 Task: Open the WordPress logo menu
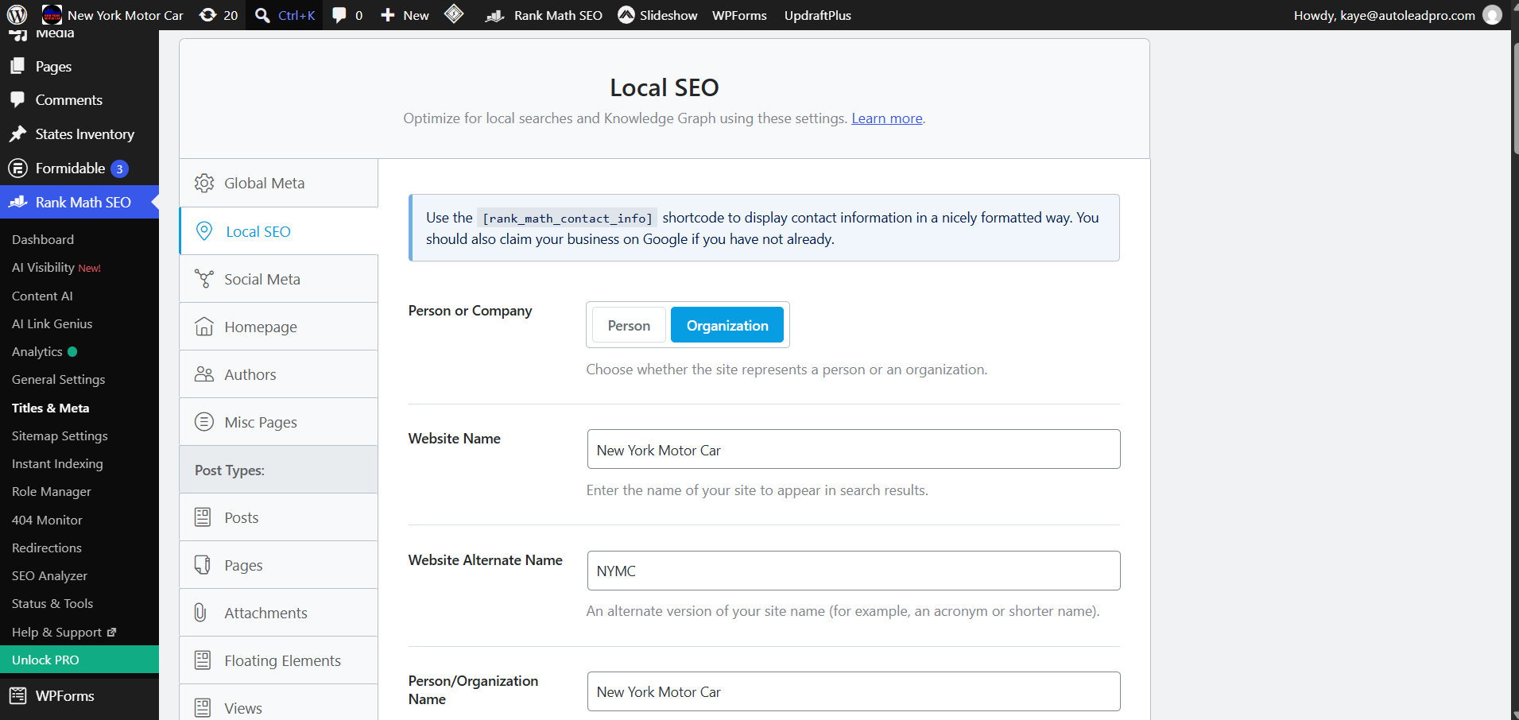point(17,15)
